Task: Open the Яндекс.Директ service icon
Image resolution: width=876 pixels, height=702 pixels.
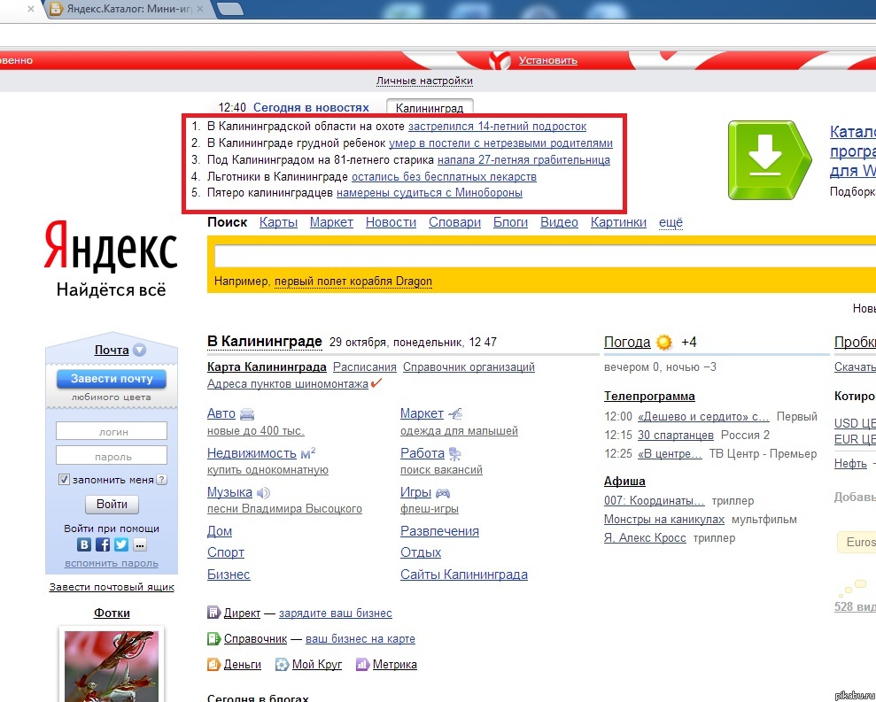Action: tap(213, 613)
